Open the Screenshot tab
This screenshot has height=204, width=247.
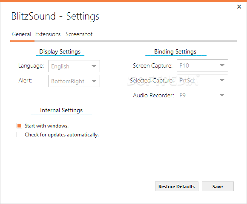coord(79,34)
